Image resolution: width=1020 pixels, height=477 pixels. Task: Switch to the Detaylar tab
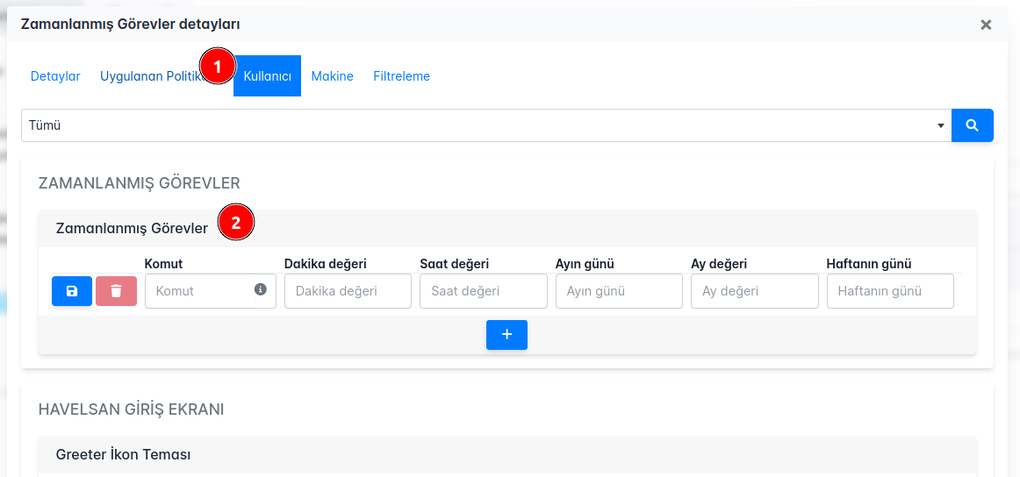[55, 76]
